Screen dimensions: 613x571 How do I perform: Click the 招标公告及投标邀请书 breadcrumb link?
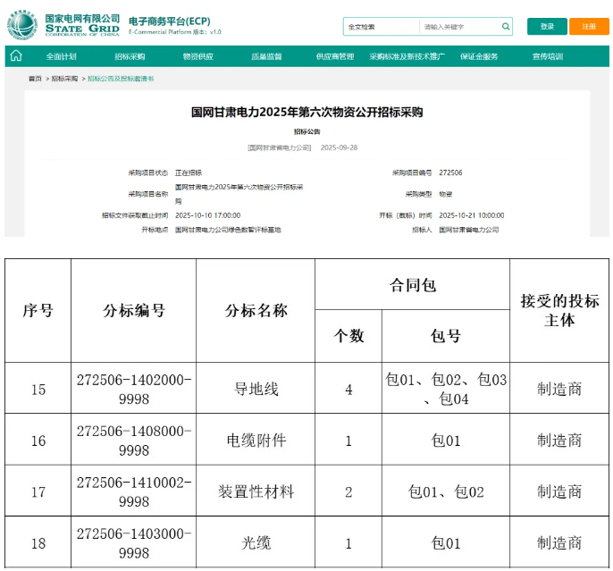[x=121, y=80]
